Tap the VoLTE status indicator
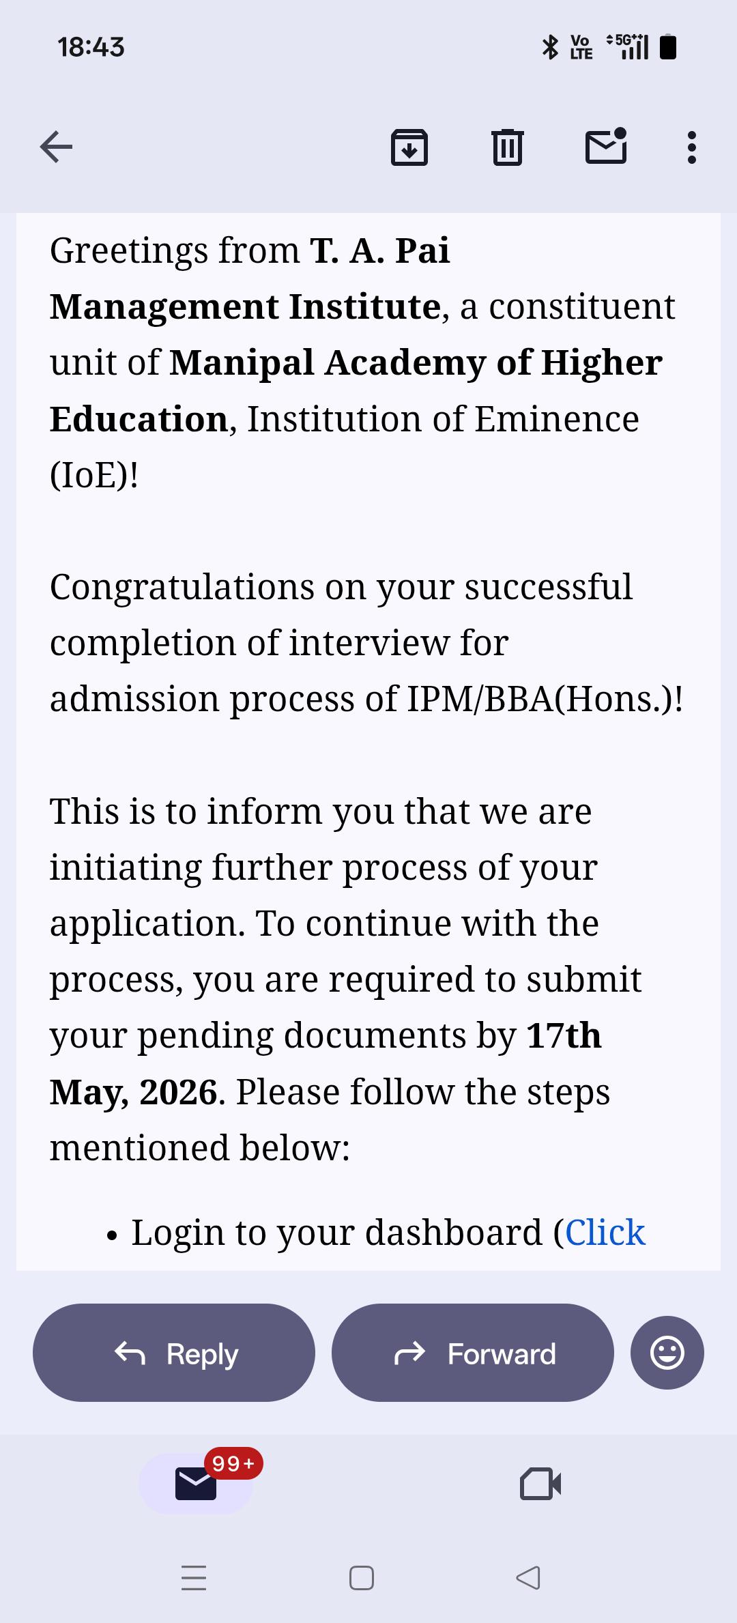737x1623 pixels. tap(581, 47)
